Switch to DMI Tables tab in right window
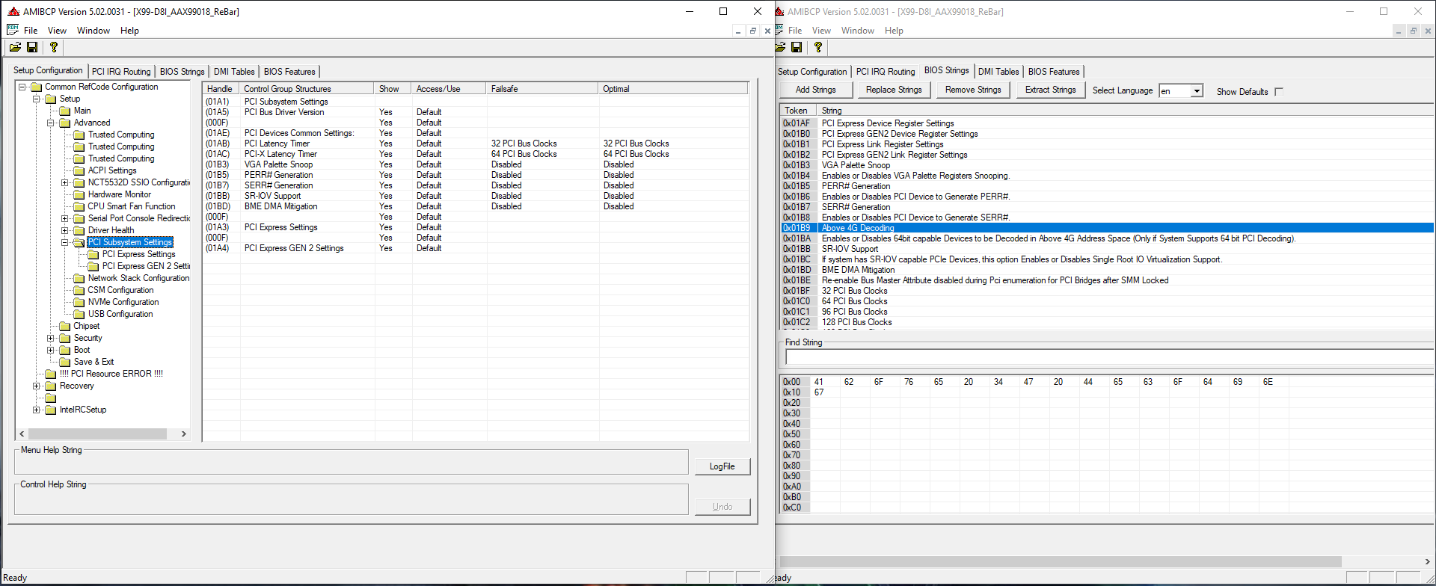 (x=998, y=72)
